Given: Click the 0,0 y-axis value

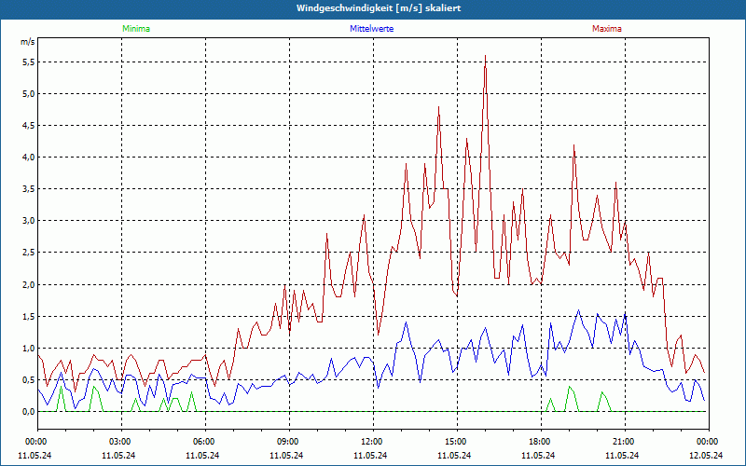Looking at the screenshot, I should click(x=29, y=412).
